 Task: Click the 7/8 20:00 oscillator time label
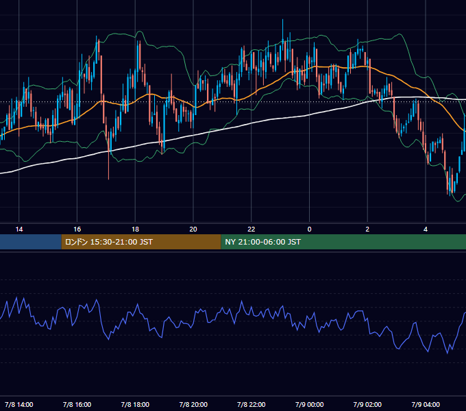click(193, 404)
